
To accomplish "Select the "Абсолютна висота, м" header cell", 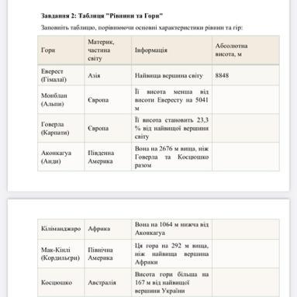I will [246, 50].
